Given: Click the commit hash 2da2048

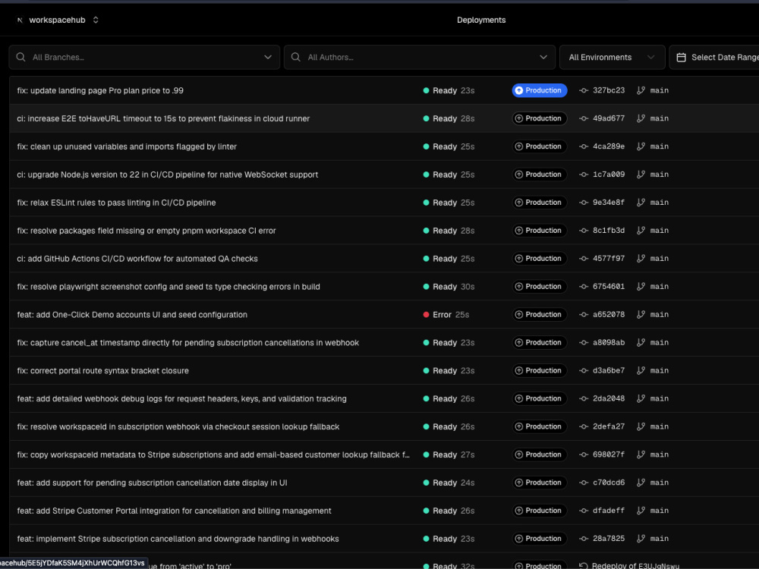Looking at the screenshot, I should 609,399.
